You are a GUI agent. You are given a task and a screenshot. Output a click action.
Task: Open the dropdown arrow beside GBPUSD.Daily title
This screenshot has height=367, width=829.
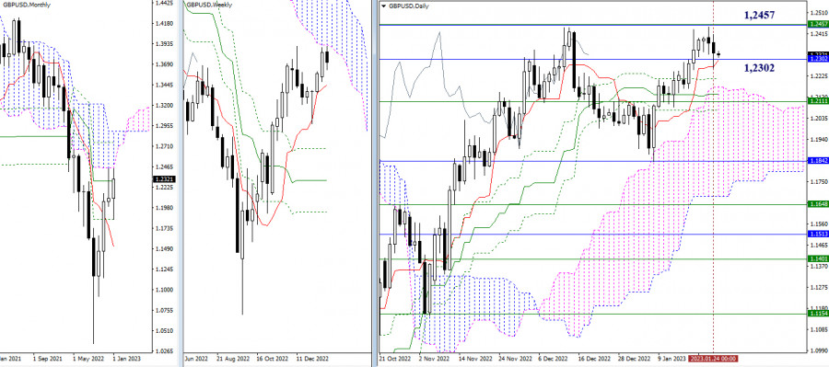click(383, 6)
